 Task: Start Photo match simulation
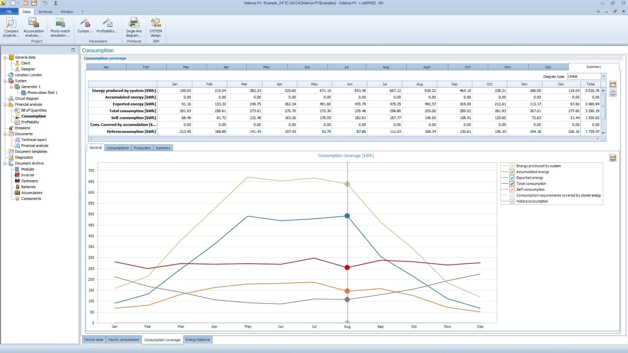[x=60, y=27]
